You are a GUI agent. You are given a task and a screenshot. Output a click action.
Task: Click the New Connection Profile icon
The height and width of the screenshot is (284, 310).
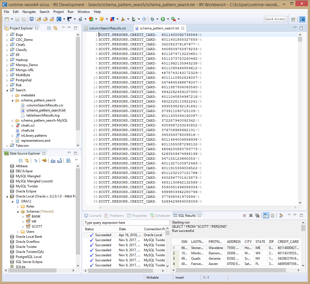(x=44, y=160)
